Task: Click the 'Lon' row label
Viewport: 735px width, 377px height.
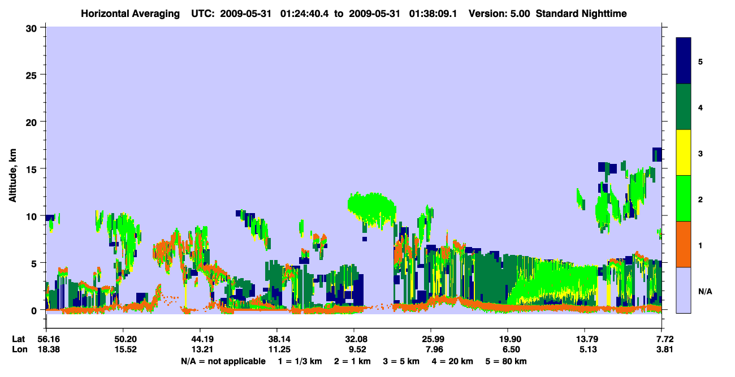Action: [19, 349]
